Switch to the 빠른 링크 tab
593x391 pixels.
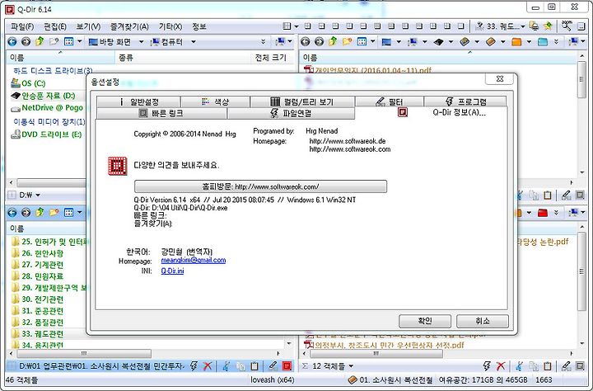point(161,113)
